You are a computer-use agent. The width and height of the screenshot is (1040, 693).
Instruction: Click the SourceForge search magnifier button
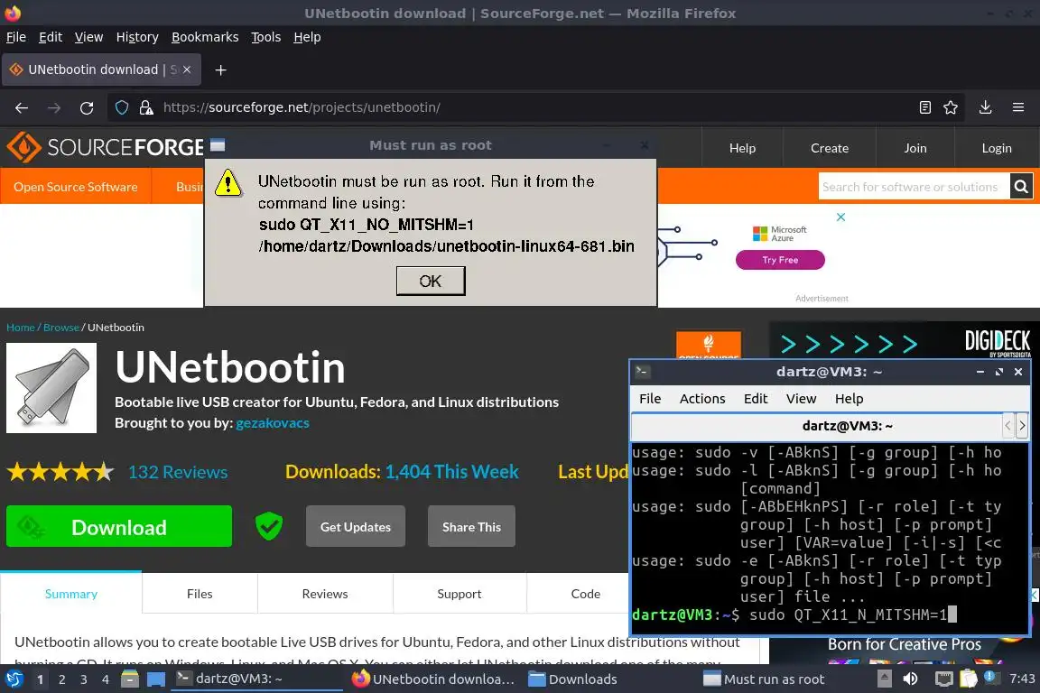click(1021, 187)
